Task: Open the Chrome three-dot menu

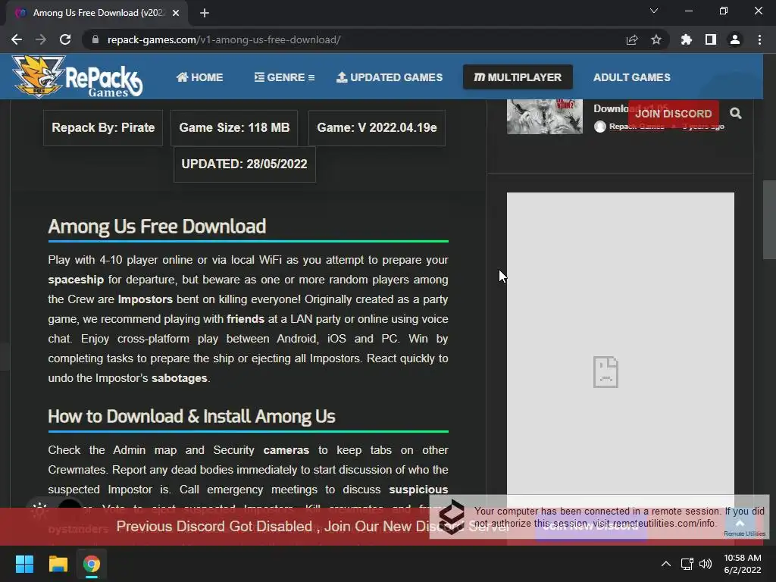Action: (759, 39)
